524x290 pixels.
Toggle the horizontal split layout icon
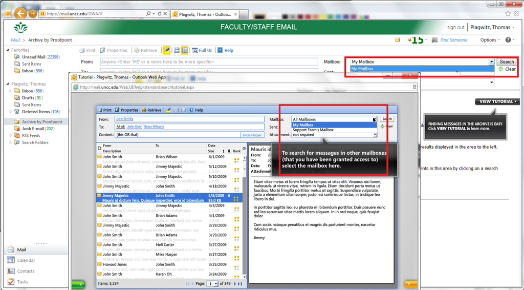[177, 50]
